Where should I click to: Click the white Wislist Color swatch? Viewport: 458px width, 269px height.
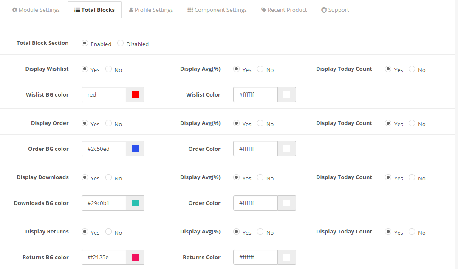click(287, 94)
